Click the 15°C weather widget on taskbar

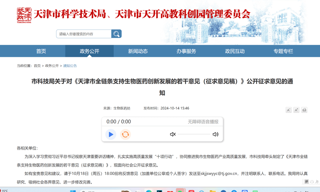pyautogui.click(x=4, y=191)
